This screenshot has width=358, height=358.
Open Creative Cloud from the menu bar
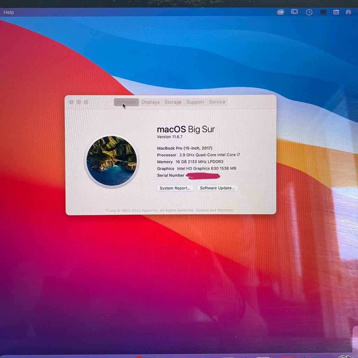tap(280, 12)
